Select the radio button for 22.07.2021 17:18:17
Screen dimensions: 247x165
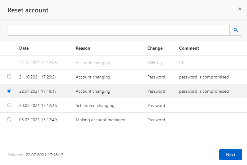coord(9,91)
